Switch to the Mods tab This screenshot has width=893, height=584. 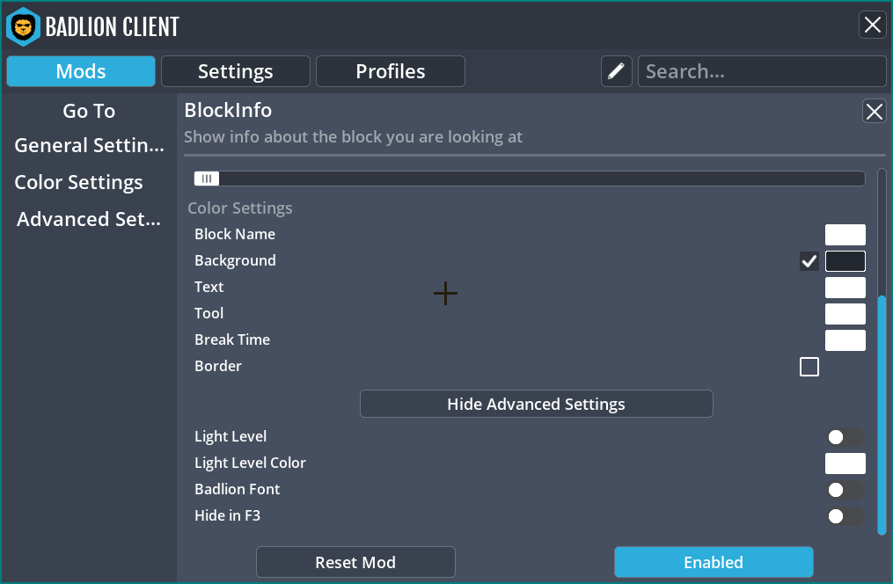81,71
